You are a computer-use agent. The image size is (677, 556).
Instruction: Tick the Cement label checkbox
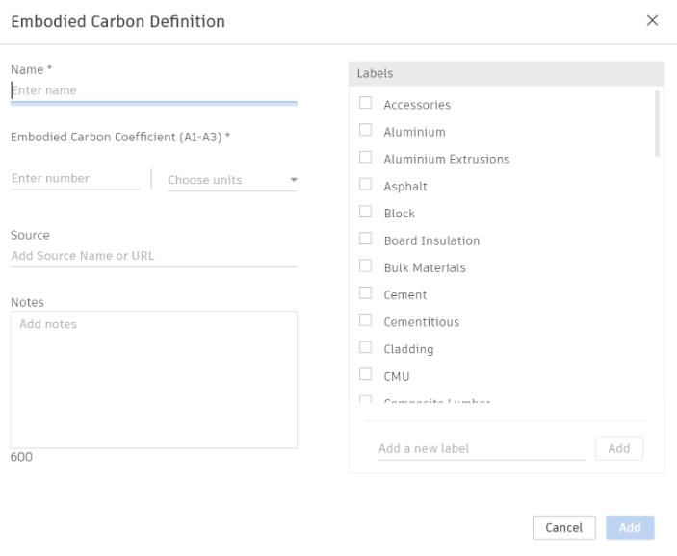(366, 294)
